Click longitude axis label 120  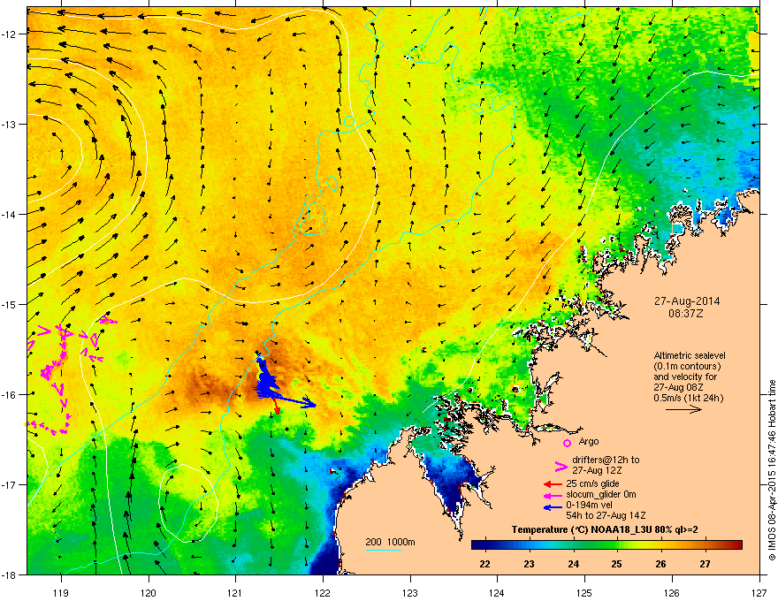point(149,592)
